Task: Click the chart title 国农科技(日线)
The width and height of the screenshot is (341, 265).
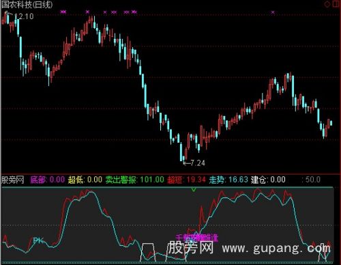Action: 27,5
